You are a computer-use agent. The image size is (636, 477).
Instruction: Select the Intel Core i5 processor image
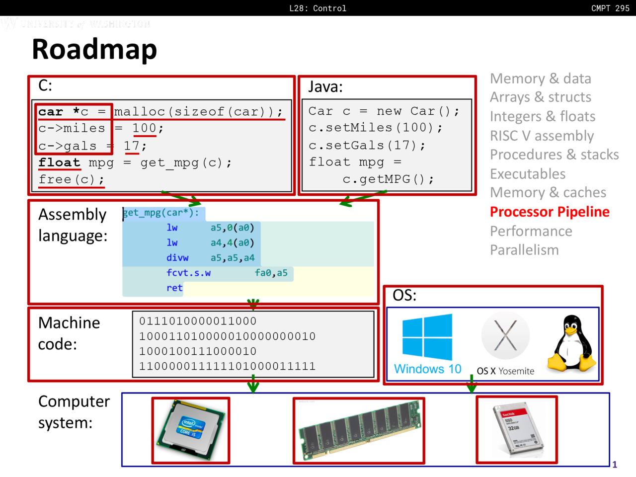point(190,430)
